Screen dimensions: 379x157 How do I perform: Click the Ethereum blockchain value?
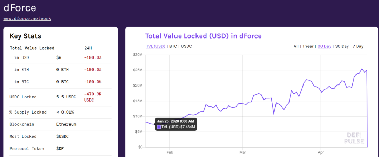[66, 124]
